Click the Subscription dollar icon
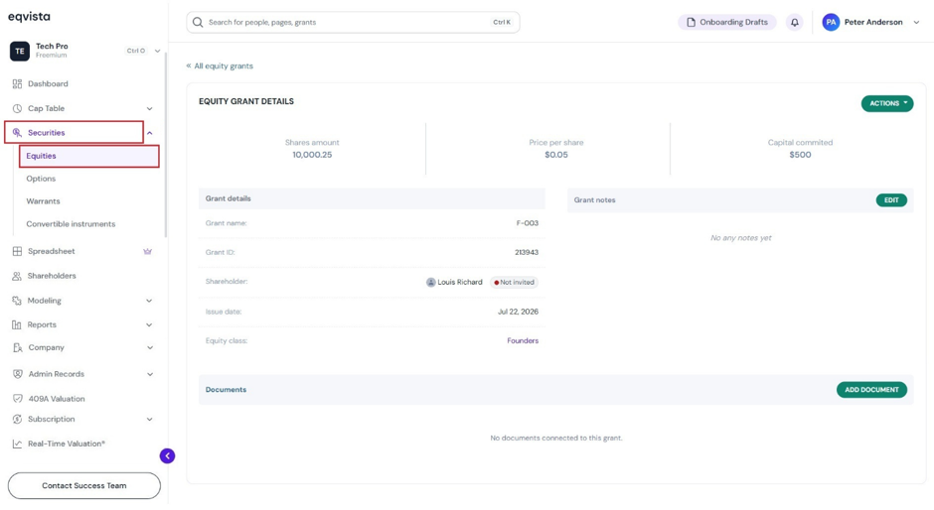The width and height of the screenshot is (934, 510). click(x=17, y=420)
